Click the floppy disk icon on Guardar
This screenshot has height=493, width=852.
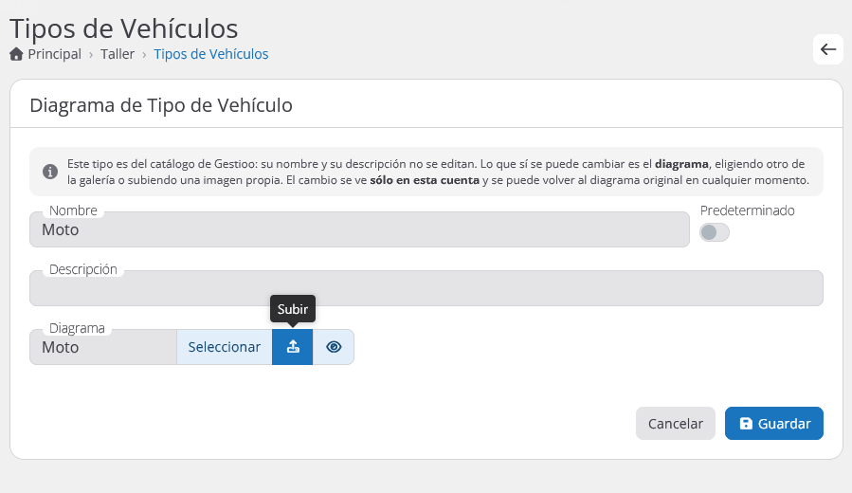tap(746, 424)
